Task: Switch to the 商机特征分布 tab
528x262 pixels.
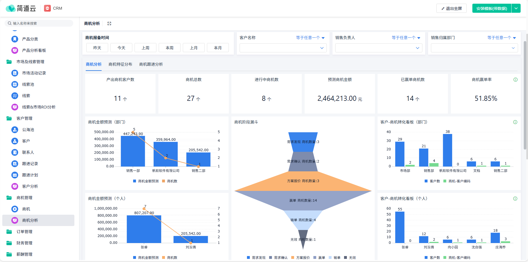Action: click(120, 64)
